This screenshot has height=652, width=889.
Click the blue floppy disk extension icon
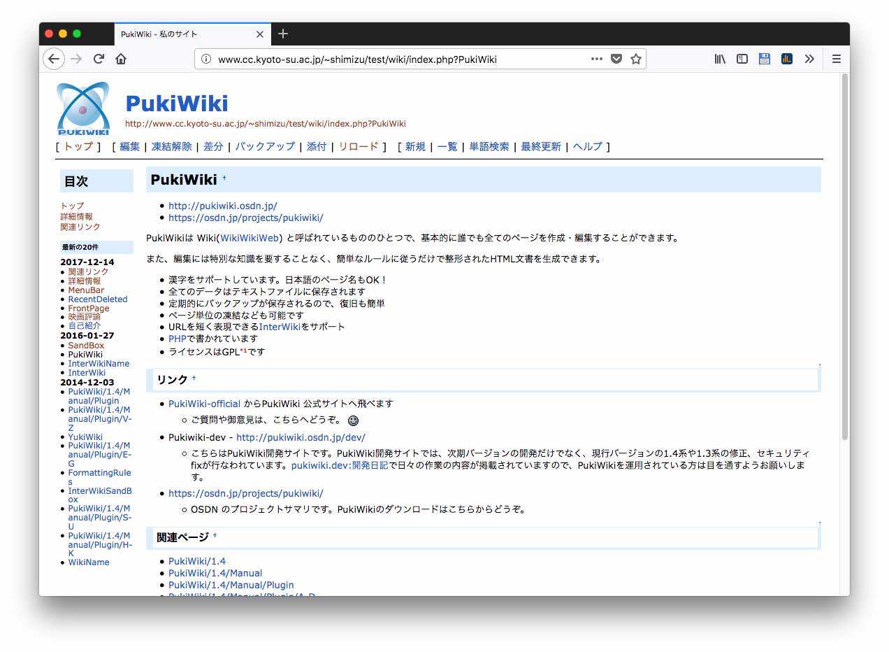tap(765, 59)
